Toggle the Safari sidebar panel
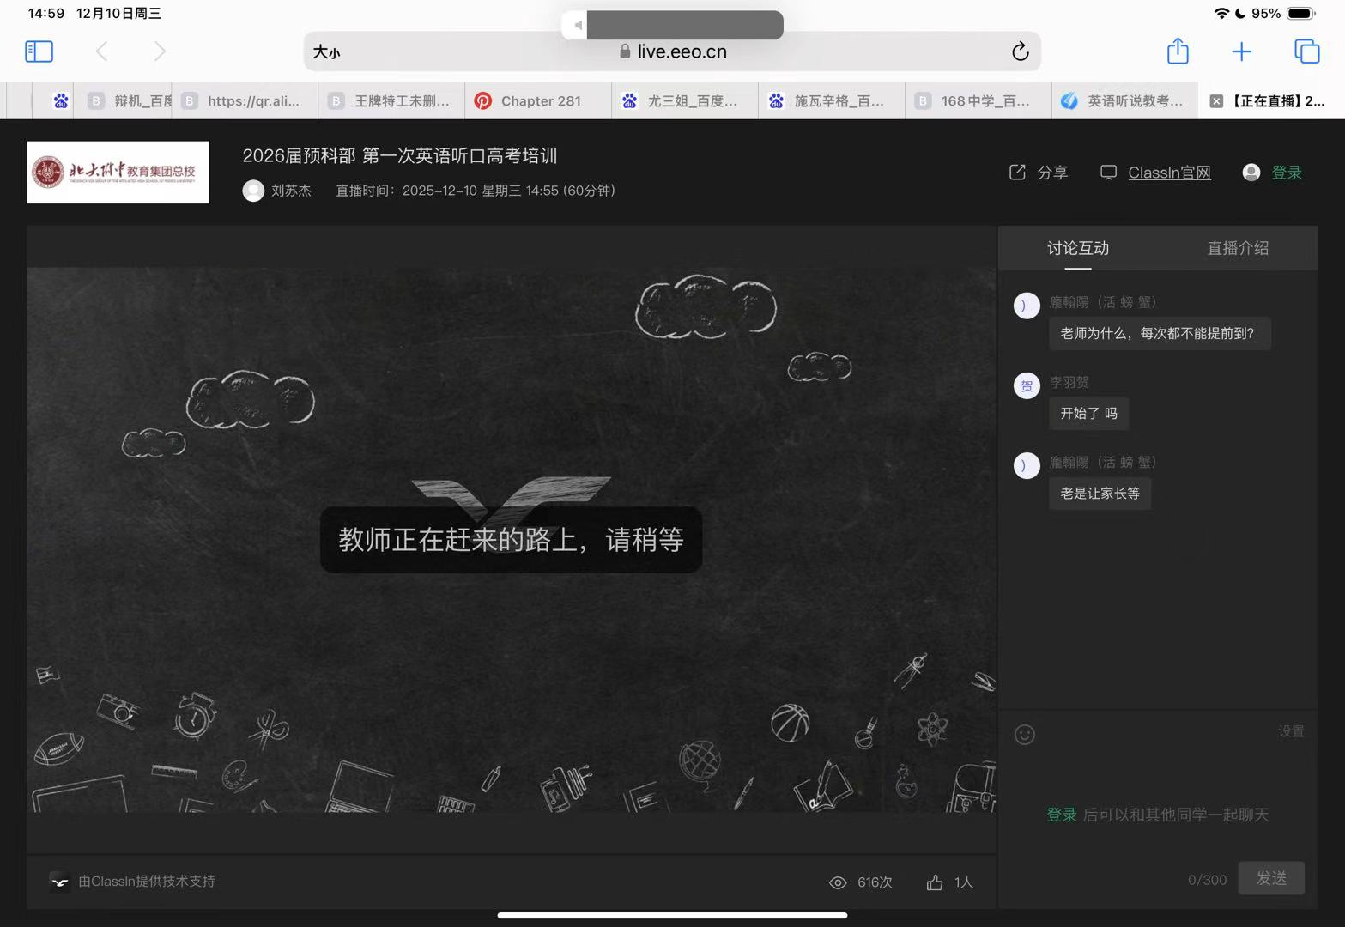 click(39, 51)
